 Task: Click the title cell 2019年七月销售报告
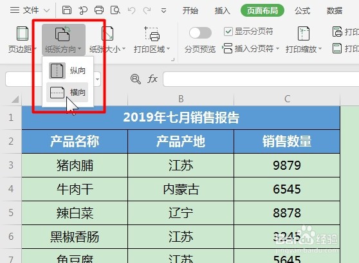181,118
